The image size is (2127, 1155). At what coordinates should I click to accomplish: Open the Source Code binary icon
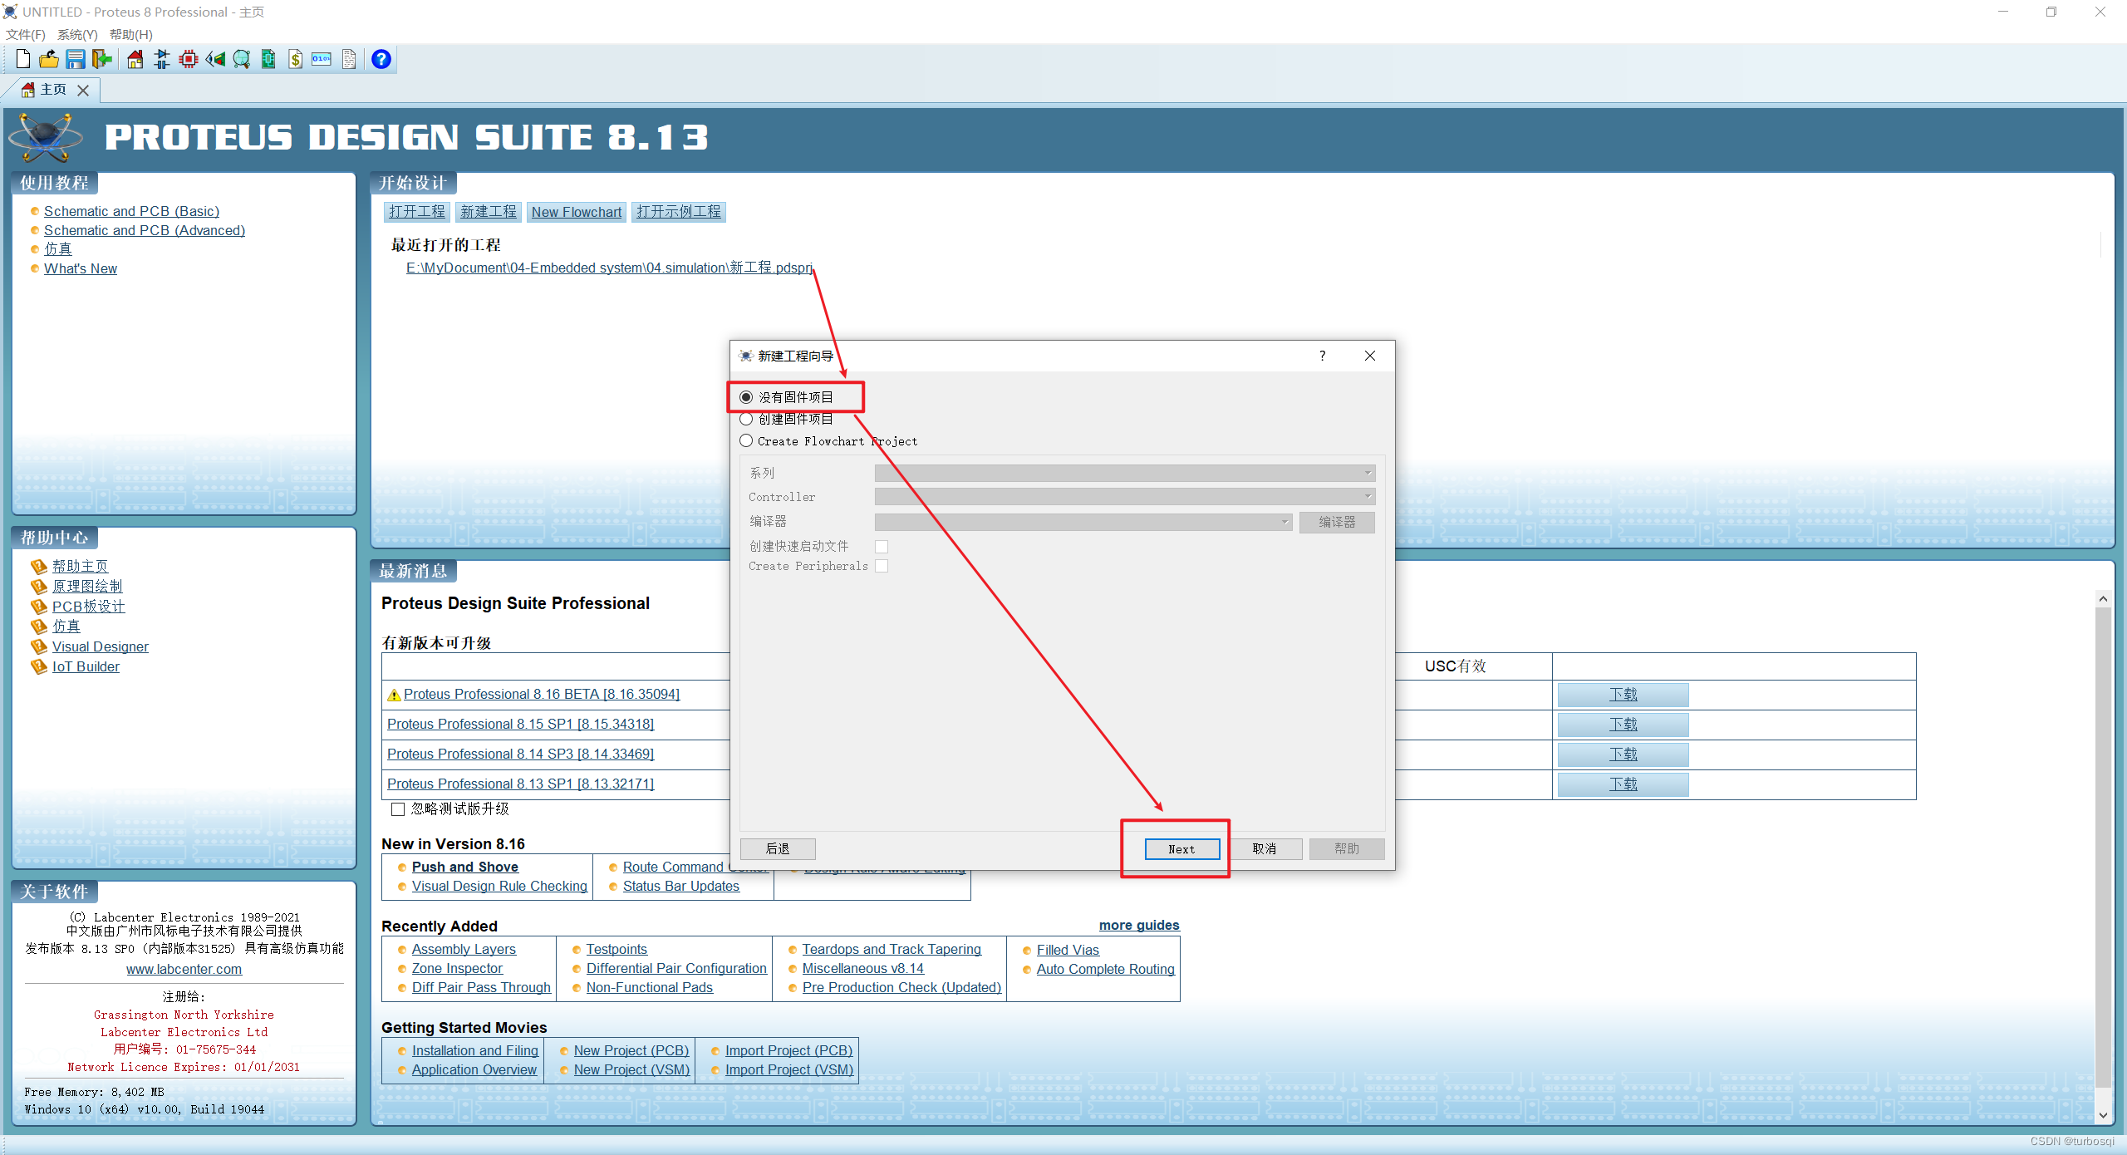(x=322, y=59)
